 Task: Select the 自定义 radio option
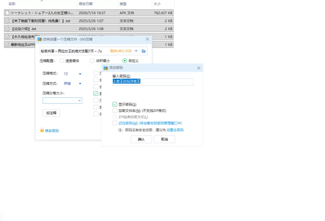[125, 61]
